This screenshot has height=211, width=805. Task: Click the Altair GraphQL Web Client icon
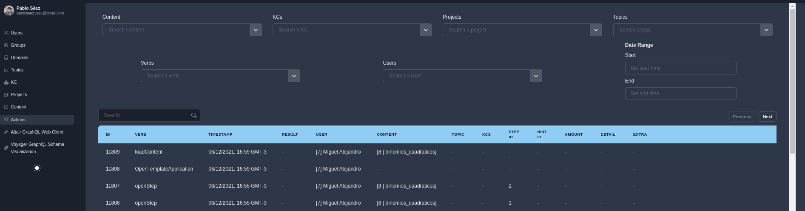click(6, 132)
